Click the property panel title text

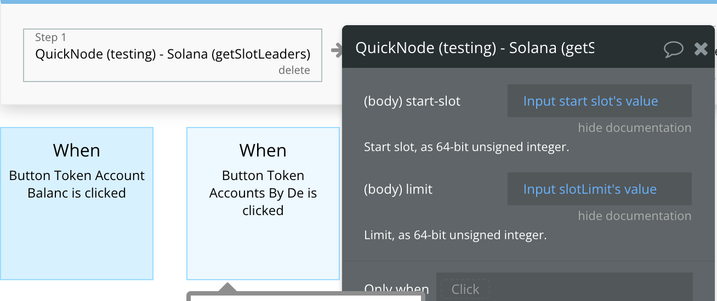pos(475,48)
